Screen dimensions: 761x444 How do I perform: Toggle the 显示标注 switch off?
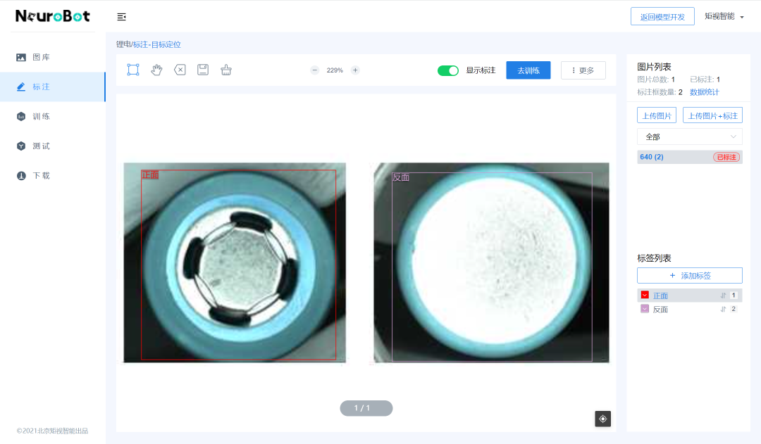[448, 70]
